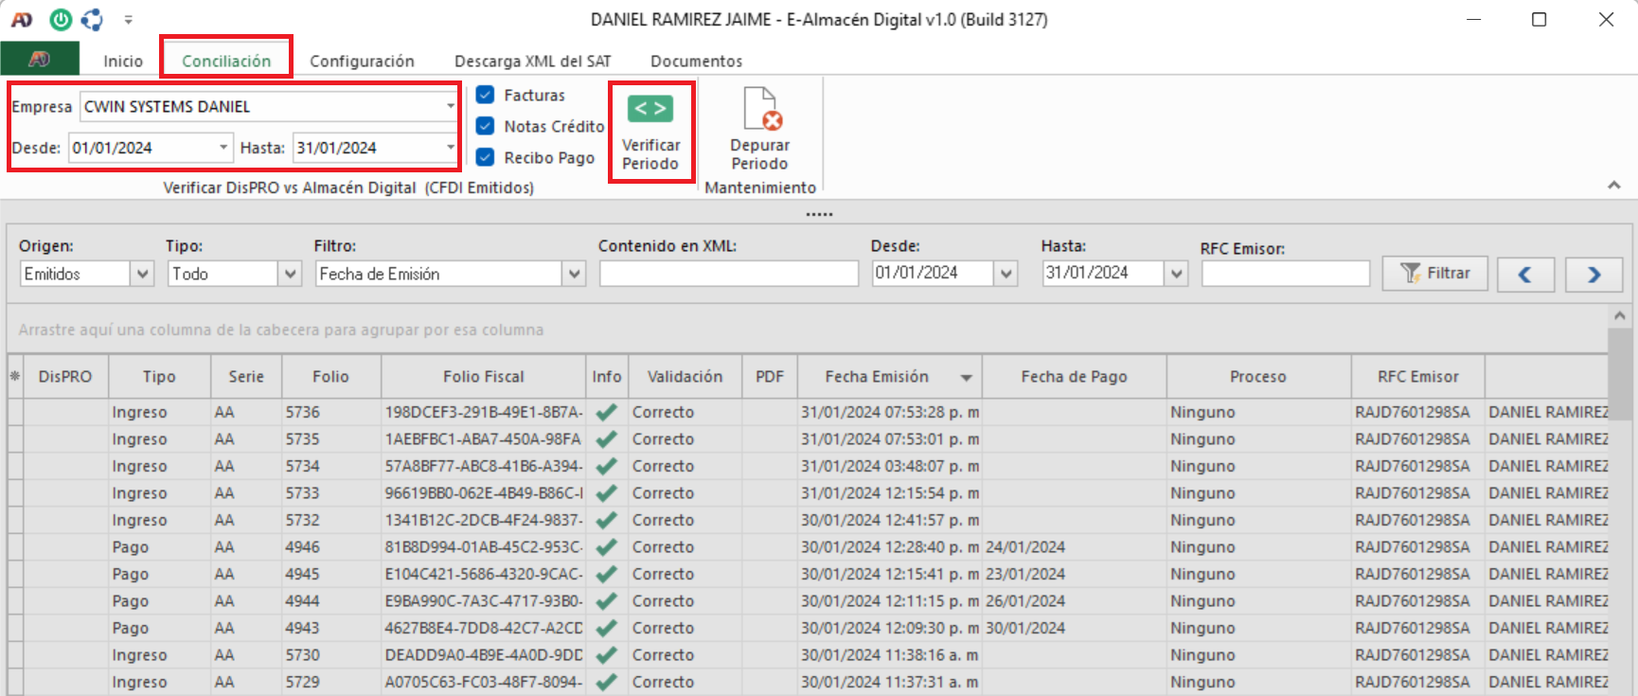Open the Descarga XML del SAT tab
Screen dimensions: 1638x696
[532, 61]
